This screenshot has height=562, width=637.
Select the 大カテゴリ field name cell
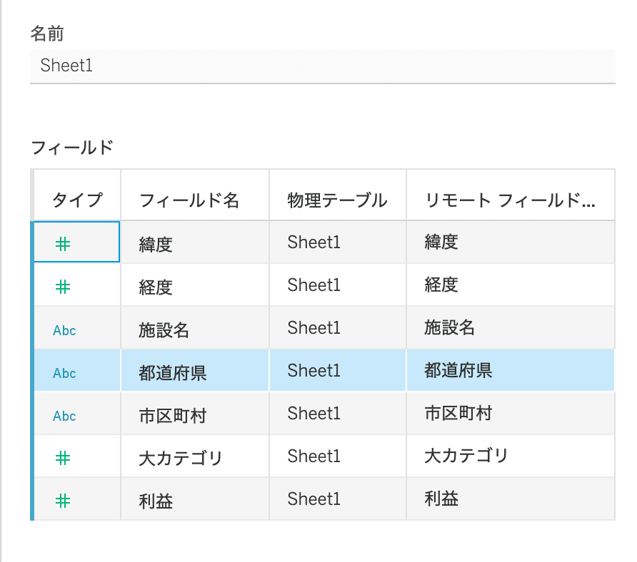click(195, 456)
